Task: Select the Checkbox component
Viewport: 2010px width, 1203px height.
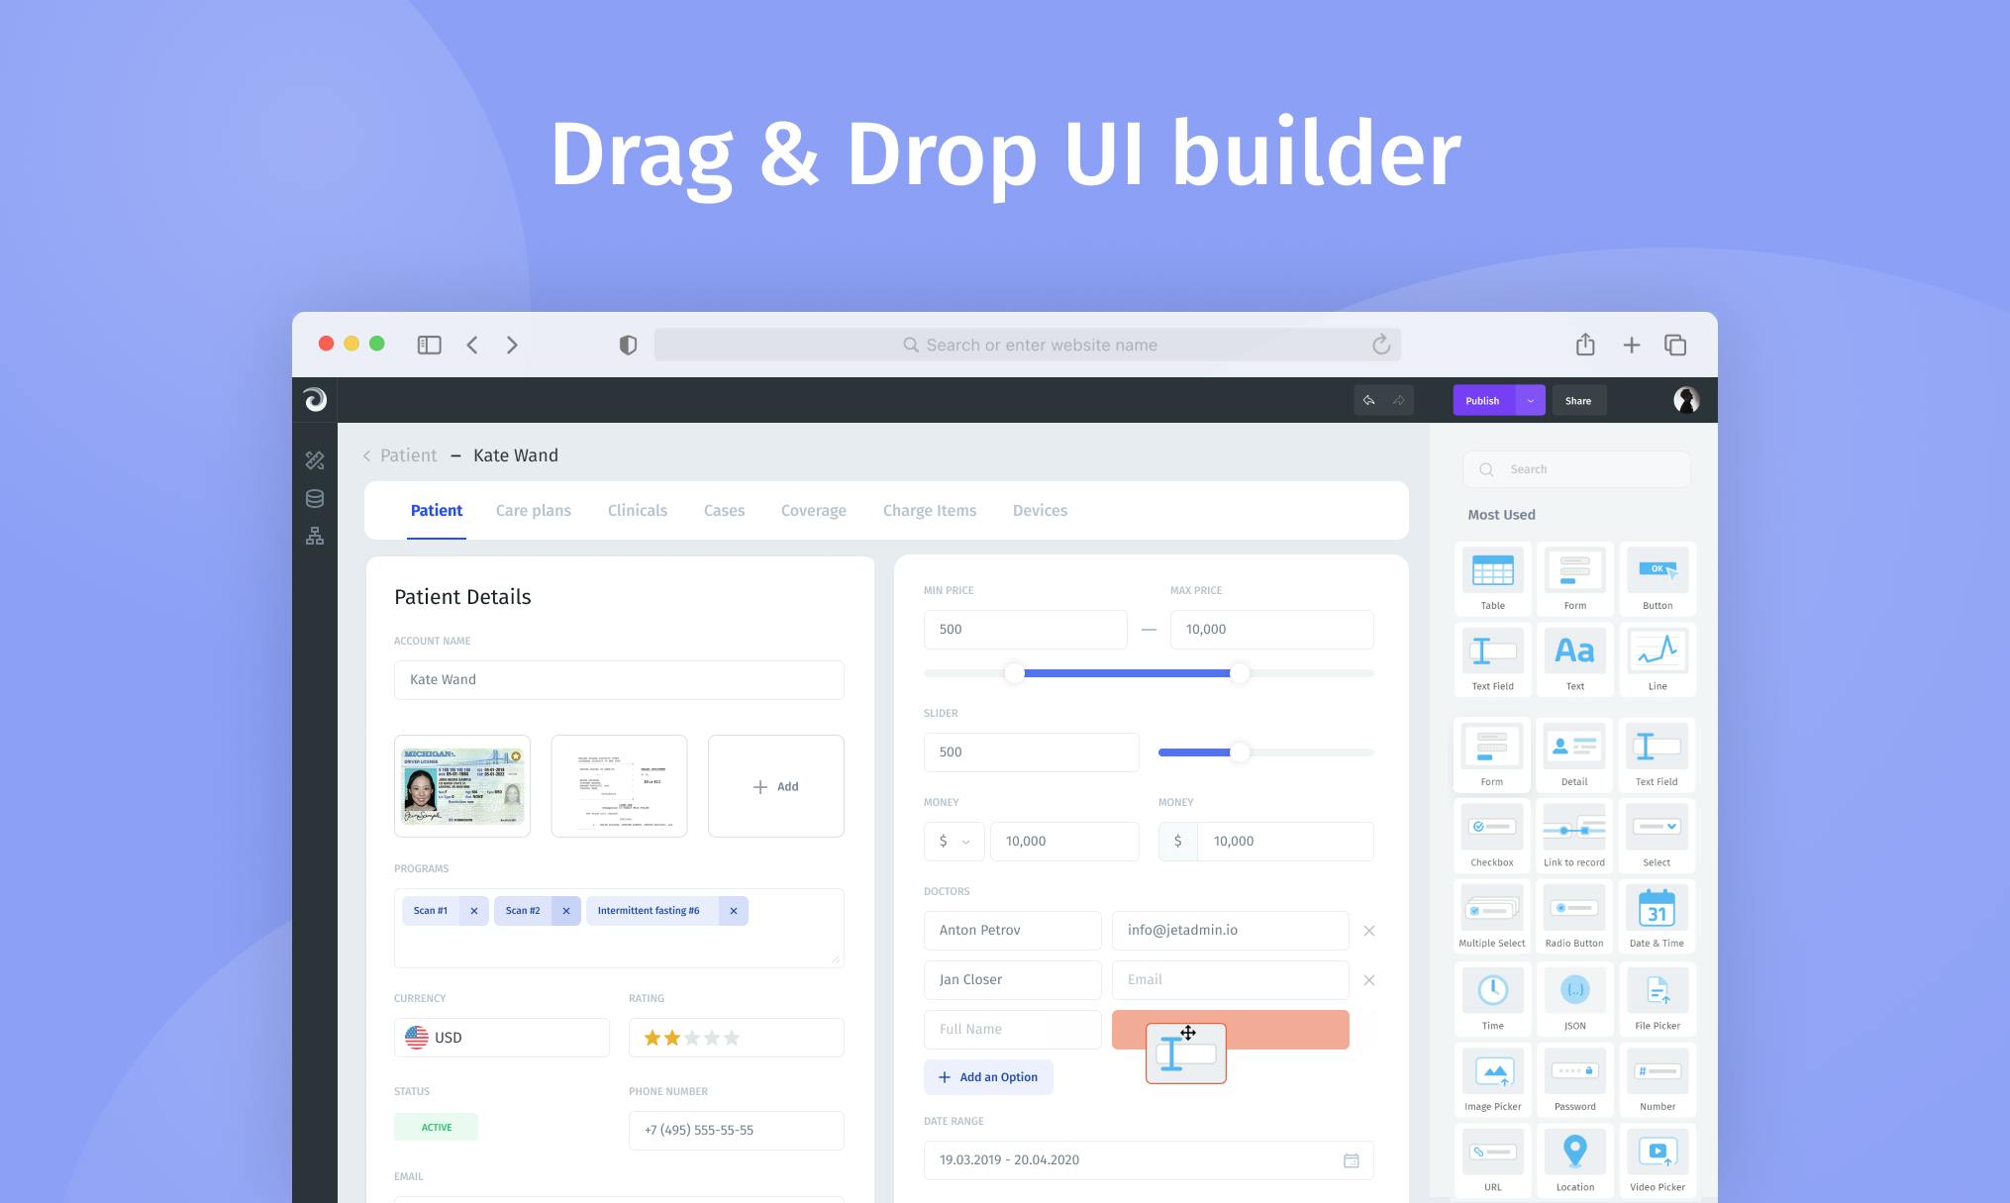Action: click(1492, 837)
